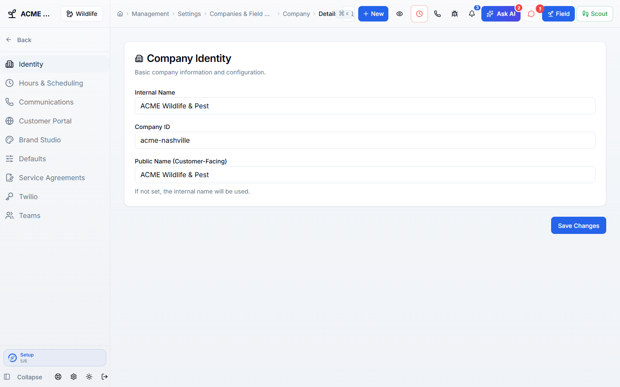
Task: Click the Ask AI button
Action: click(x=501, y=14)
